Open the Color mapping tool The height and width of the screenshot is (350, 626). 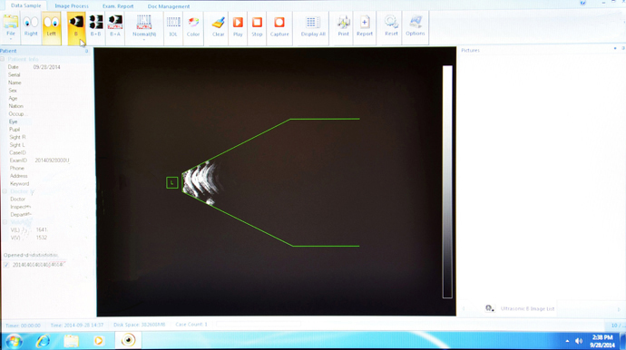(193, 26)
